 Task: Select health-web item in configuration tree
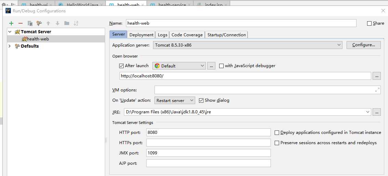56,39
